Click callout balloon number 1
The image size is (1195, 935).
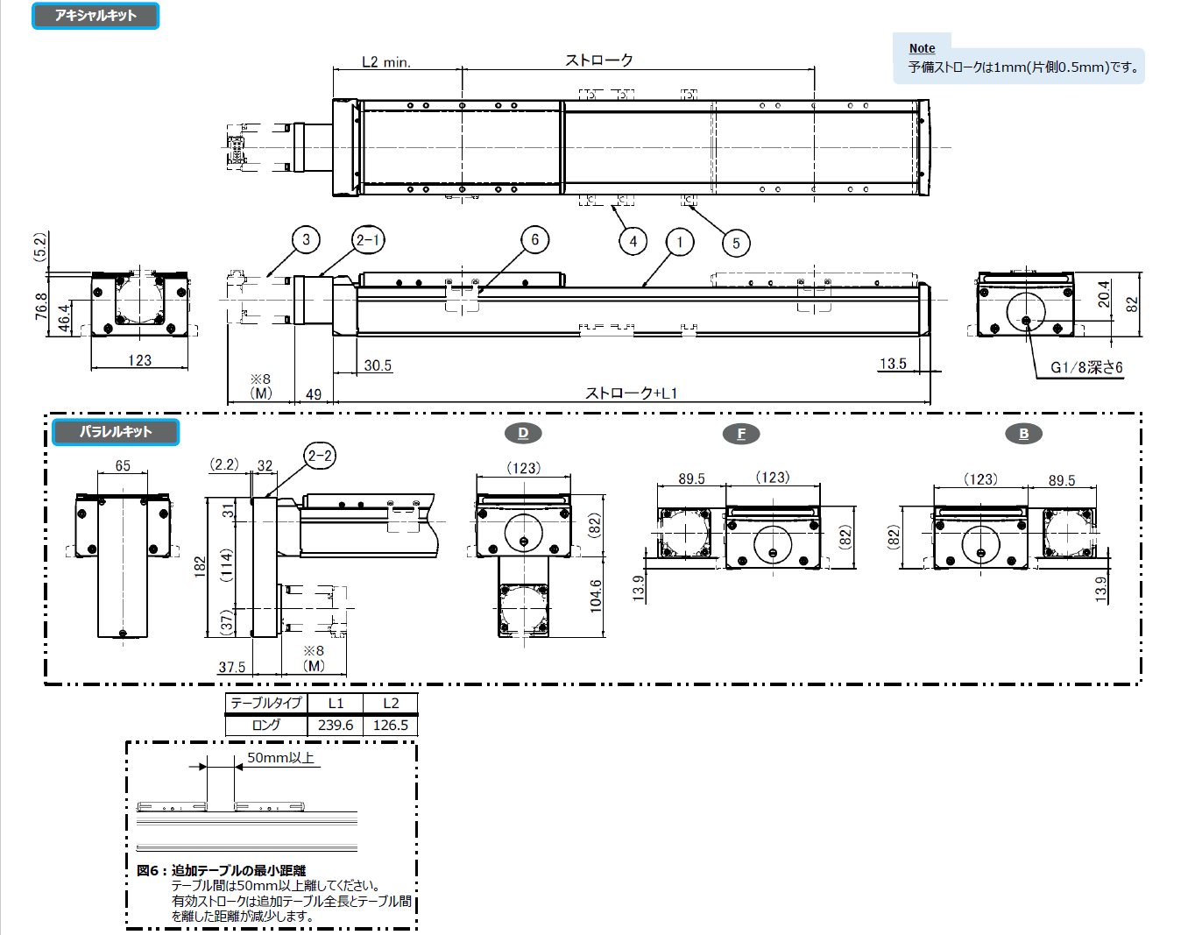pyautogui.click(x=679, y=243)
